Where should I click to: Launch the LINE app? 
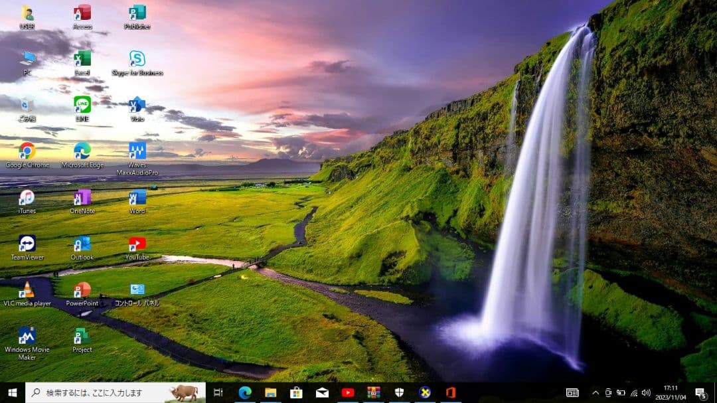tap(81, 104)
